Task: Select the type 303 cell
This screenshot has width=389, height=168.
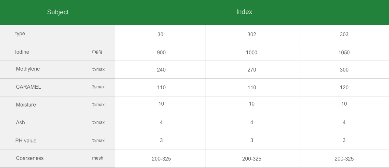Action: [344, 34]
